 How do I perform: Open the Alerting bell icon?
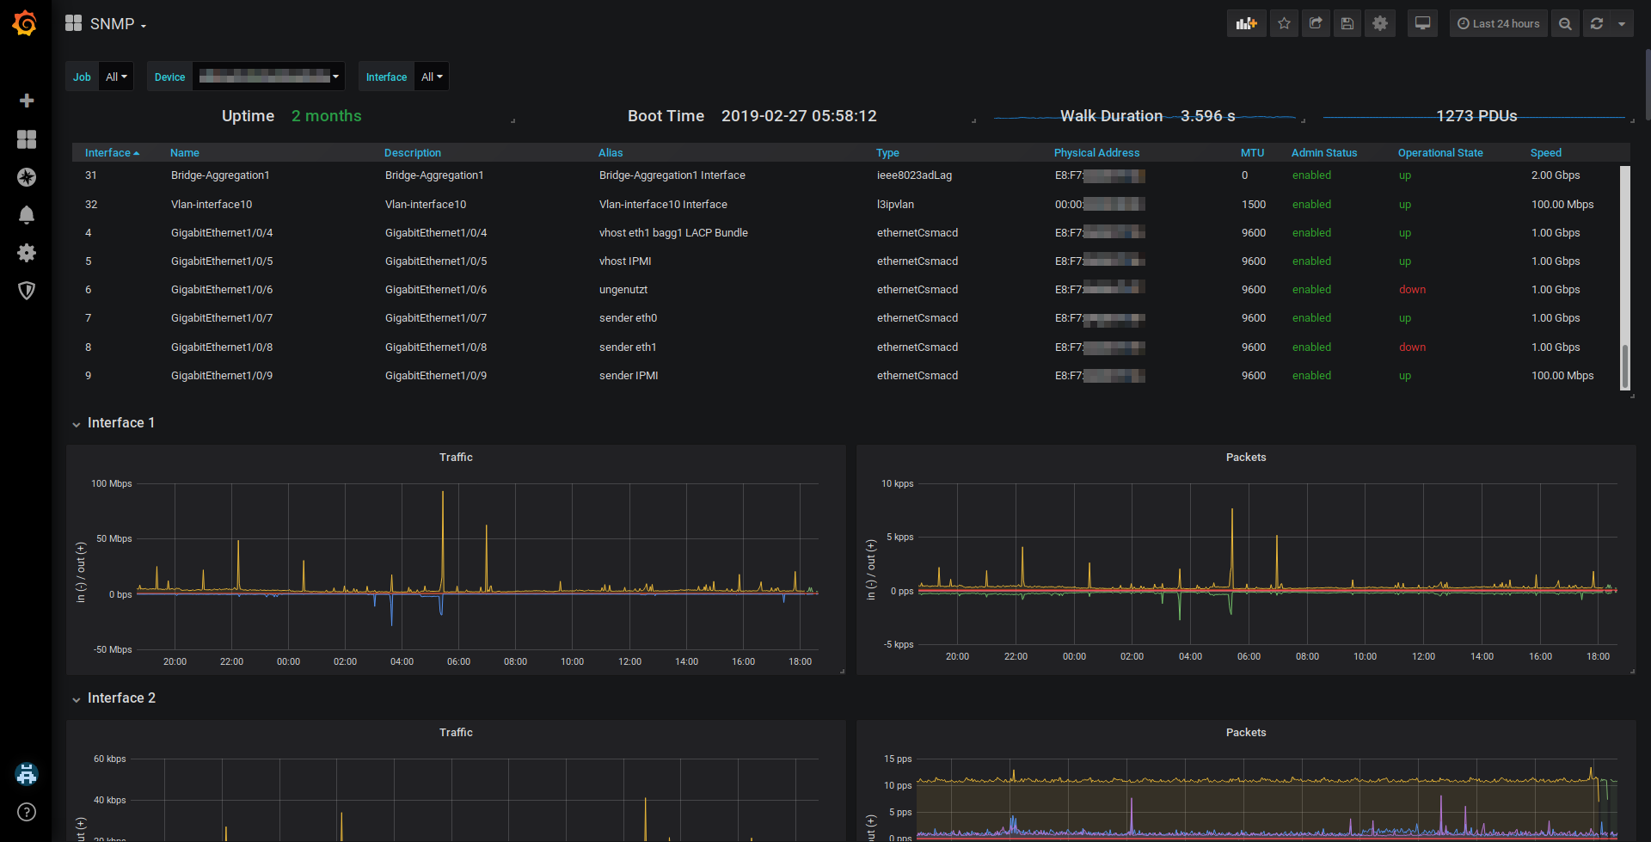click(x=27, y=215)
